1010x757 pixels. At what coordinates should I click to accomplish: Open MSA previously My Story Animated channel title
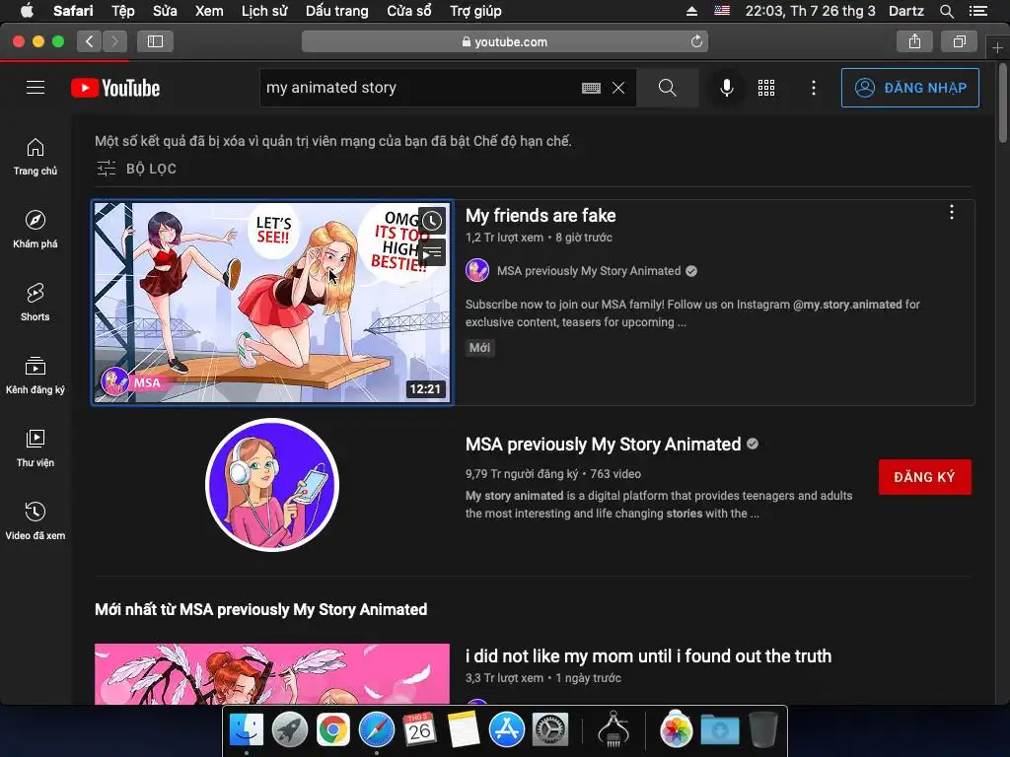pos(603,445)
